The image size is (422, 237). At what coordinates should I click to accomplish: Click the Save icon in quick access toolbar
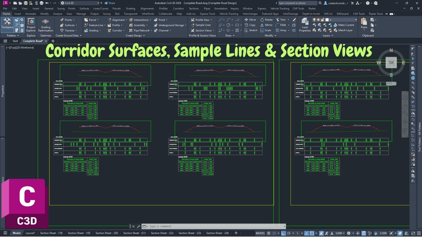(25, 3)
